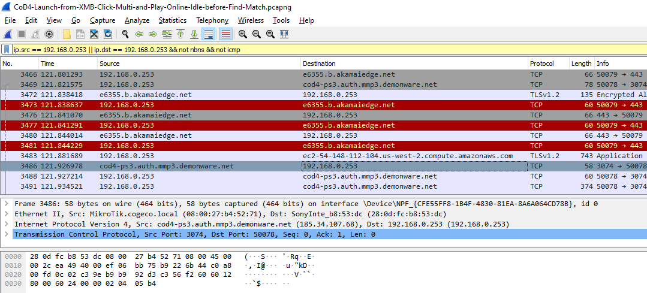Click the Find a packet magnifier icon
Image resolution: width=647 pixels, height=293 pixels.
125,35
